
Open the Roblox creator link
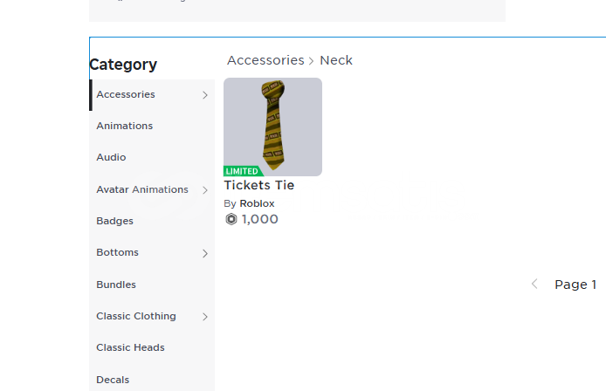pos(257,203)
